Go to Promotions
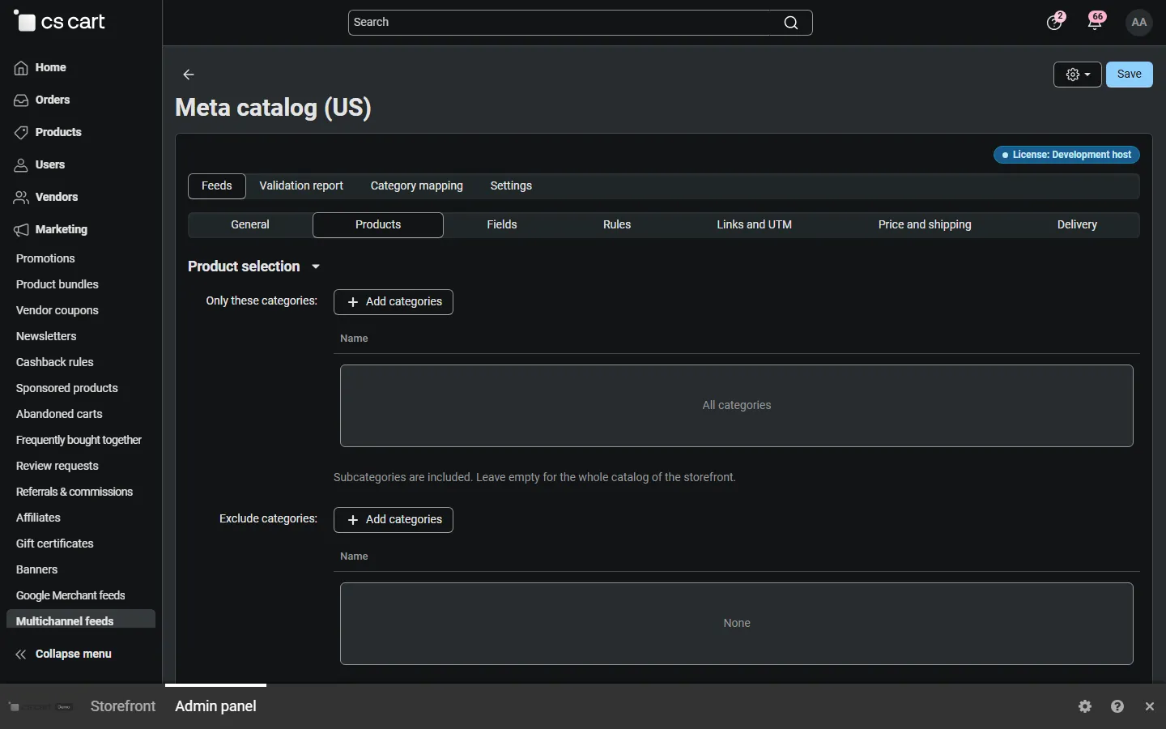The image size is (1166, 729). [45, 259]
